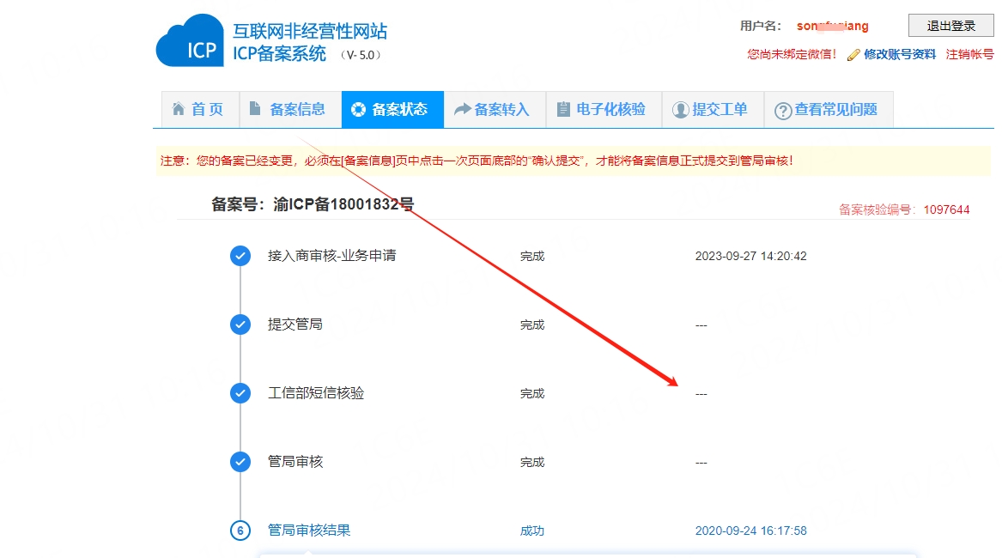The image size is (1002, 558).
Task: Click the ICP cloud logo
Action: 190,40
